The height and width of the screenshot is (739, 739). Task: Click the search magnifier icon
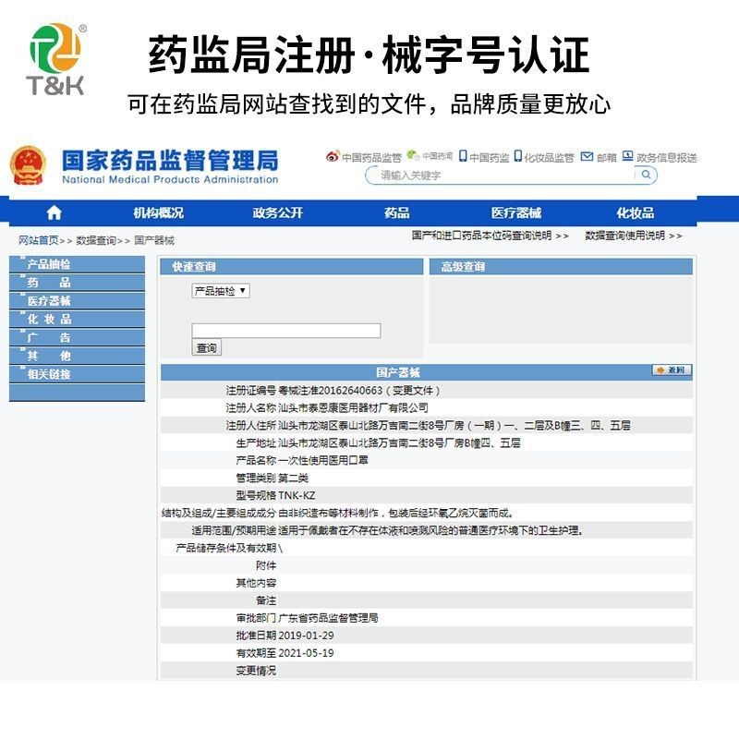coord(646,175)
